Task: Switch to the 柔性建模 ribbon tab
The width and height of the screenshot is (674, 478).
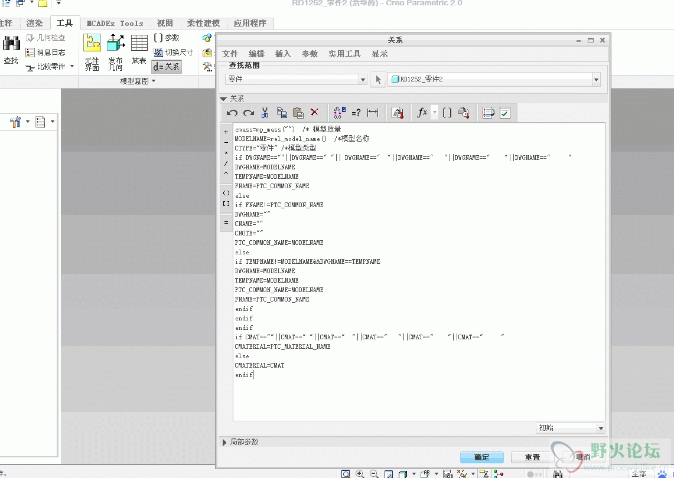Action: tap(203, 23)
